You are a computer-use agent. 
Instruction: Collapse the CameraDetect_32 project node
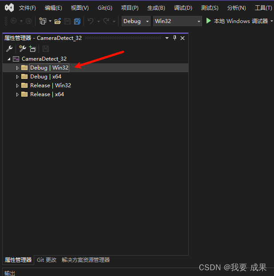[x=9, y=59]
